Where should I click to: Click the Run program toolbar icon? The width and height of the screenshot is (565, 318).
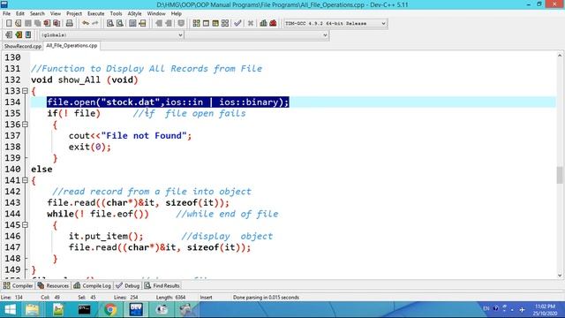click(206, 24)
